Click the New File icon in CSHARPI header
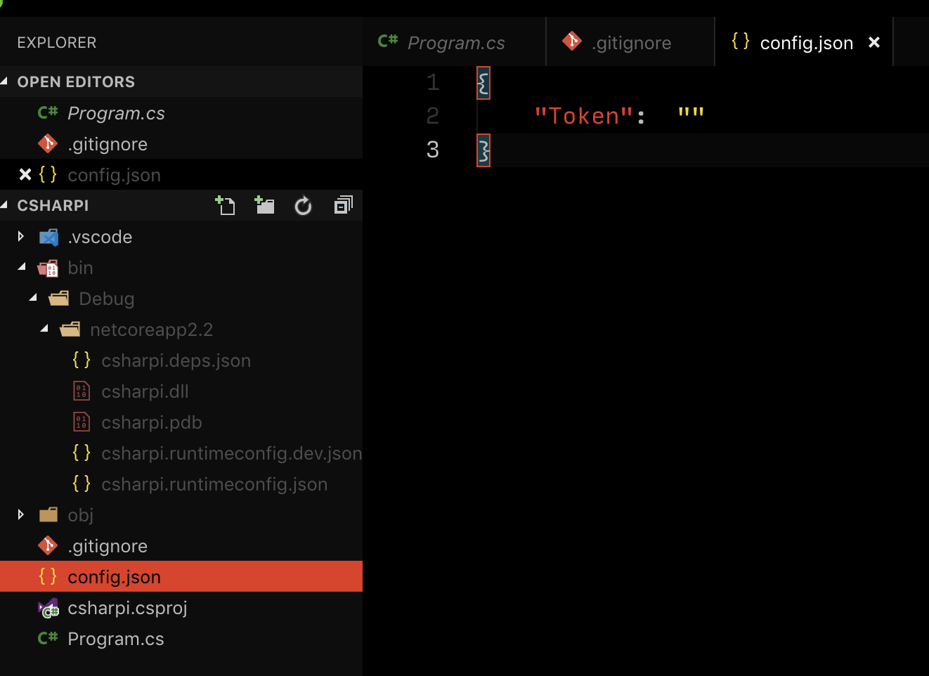 point(225,205)
